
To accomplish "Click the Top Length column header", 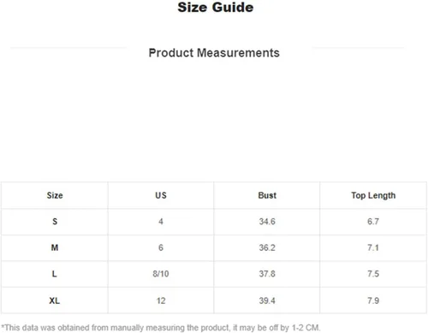I will coord(373,196).
